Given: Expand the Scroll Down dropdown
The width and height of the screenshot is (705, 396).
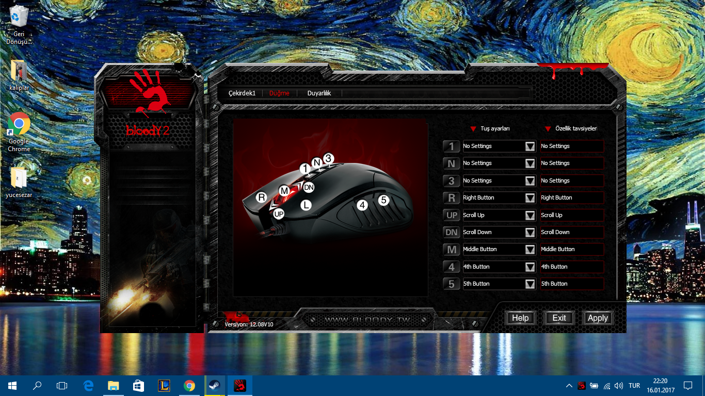Looking at the screenshot, I should pyautogui.click(x=530, y=233).
